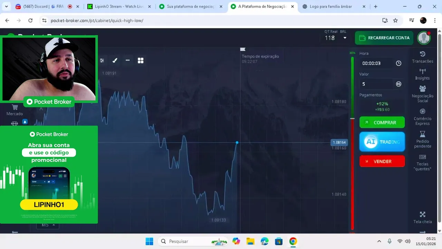Viewport: 442px width, 249px height.
Task: Open Windows Start menu
Action: (149, 241)
